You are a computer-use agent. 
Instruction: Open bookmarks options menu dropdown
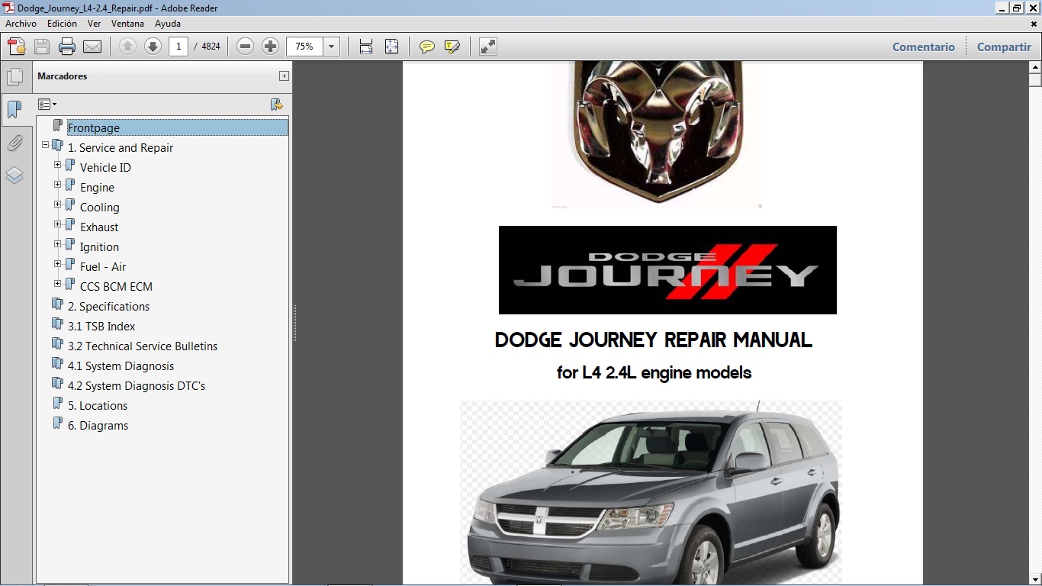click(47, 105)
